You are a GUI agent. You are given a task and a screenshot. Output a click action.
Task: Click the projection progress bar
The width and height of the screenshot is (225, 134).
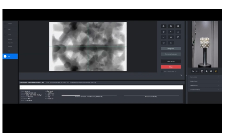point(89,95)
